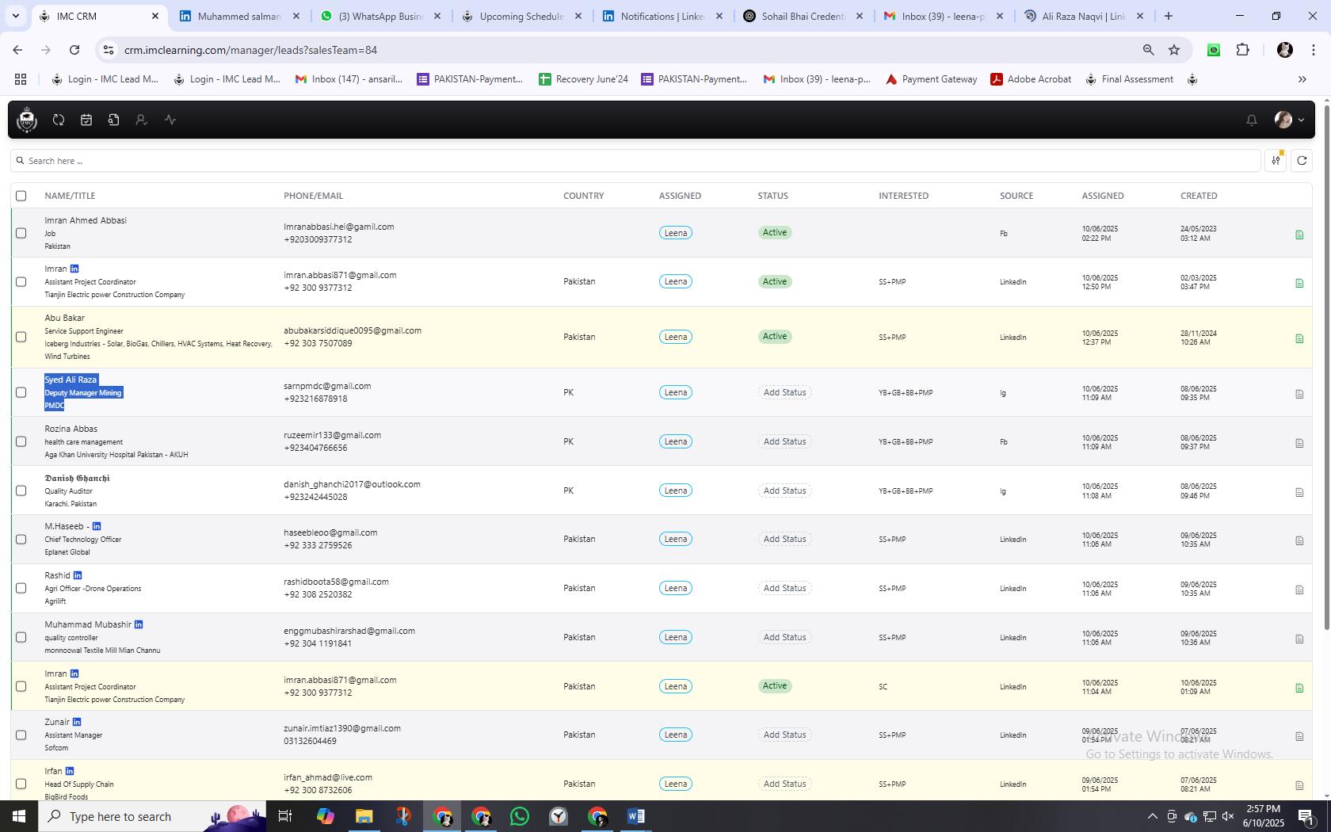
Task: Open LinkedIn icon next to M.Haseeb
Action: 97,526
